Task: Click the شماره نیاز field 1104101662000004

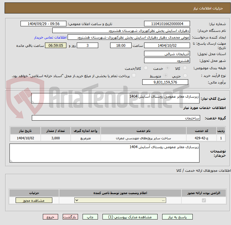Action: 167,24
